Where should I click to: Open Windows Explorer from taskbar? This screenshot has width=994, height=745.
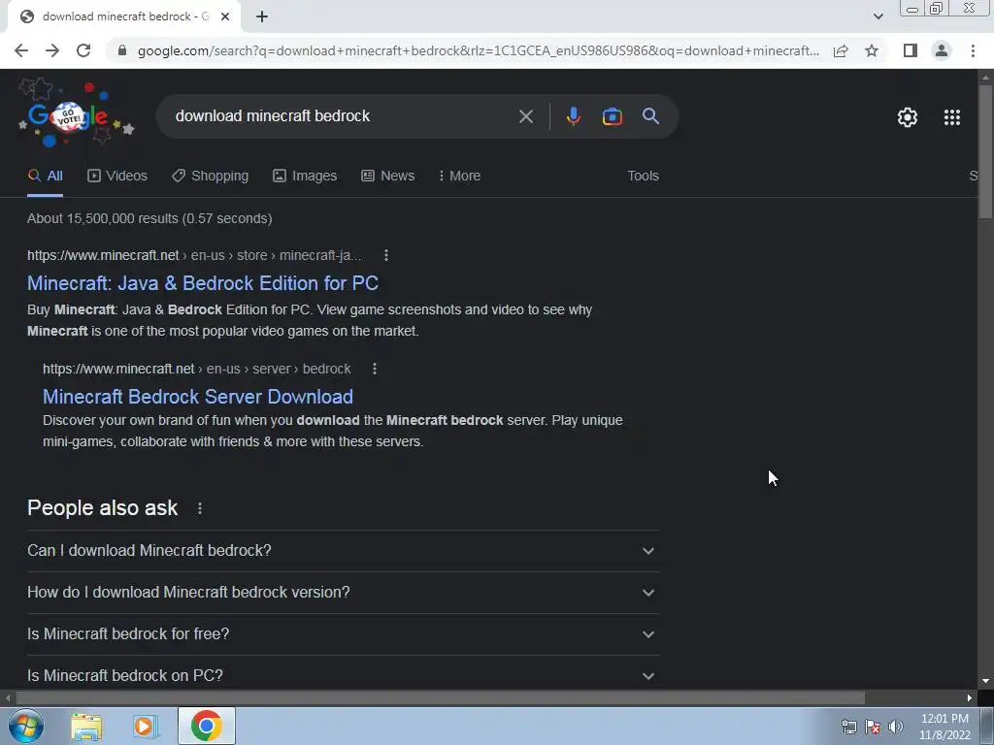coord(86,727)
